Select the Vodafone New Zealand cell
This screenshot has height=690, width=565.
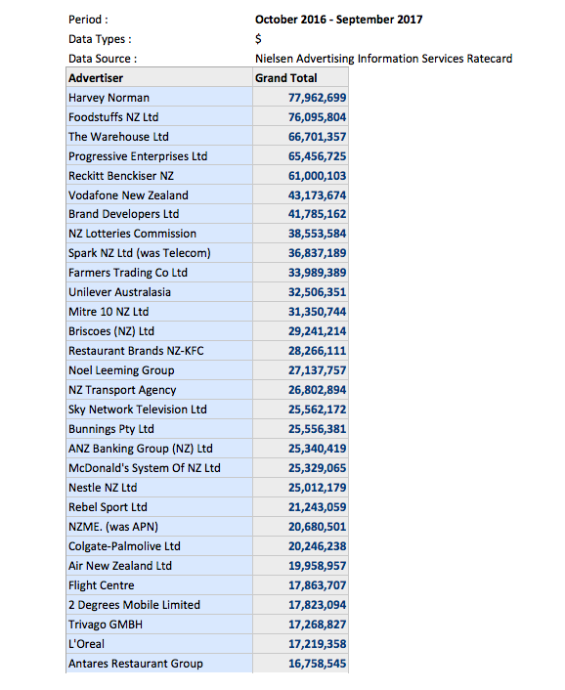click(x=159, y=194)
